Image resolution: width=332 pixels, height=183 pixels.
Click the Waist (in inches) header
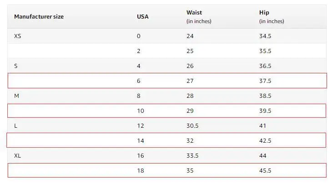(x=199, y=17)
